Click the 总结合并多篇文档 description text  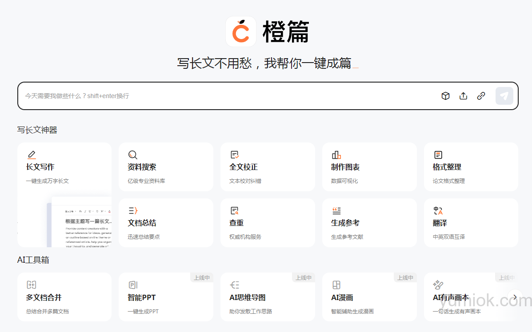click(x=48, y=311)
